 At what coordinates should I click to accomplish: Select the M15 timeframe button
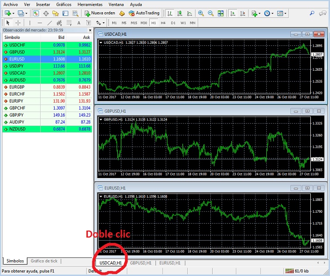(x=134, y=23)
